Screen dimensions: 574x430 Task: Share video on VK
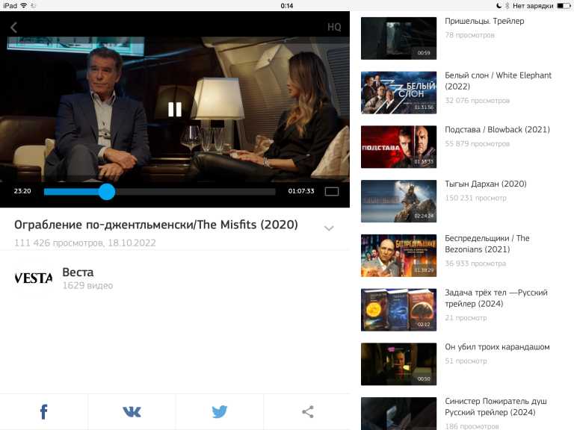click(x=132, y=412)
